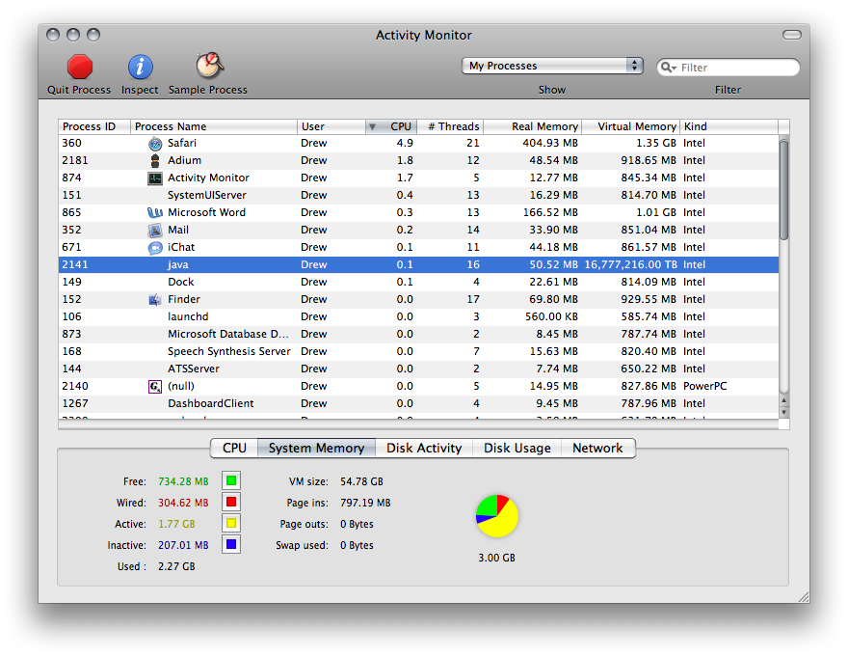Switch to the Disk Activity tab
Screen dimensions: 848x656
tap(424, 449)
